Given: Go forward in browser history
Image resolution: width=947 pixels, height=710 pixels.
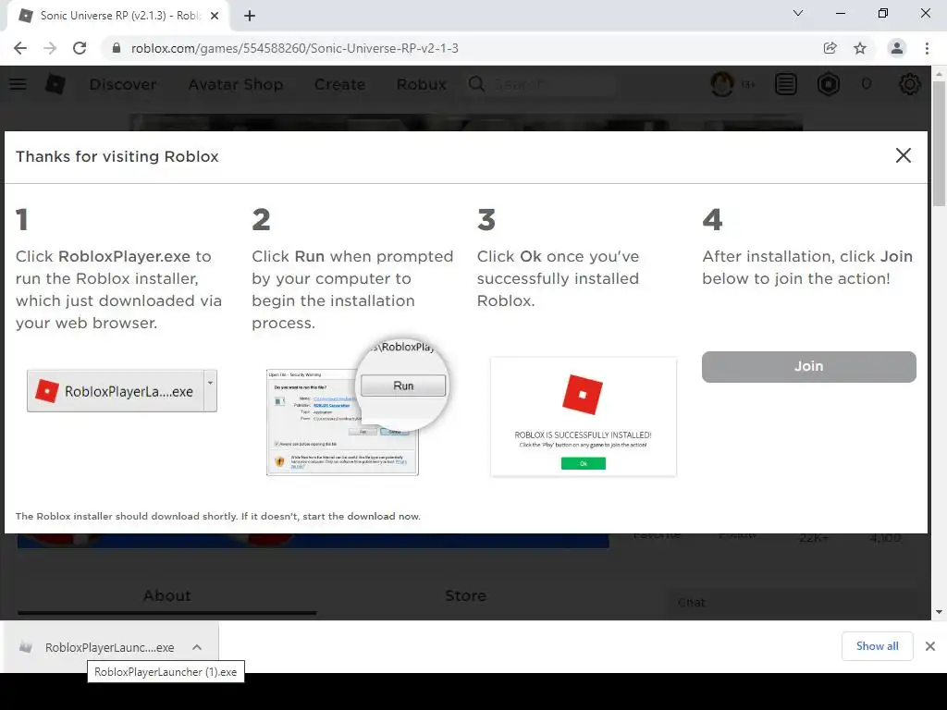Looking at the screenshot, I should [50, 48].
